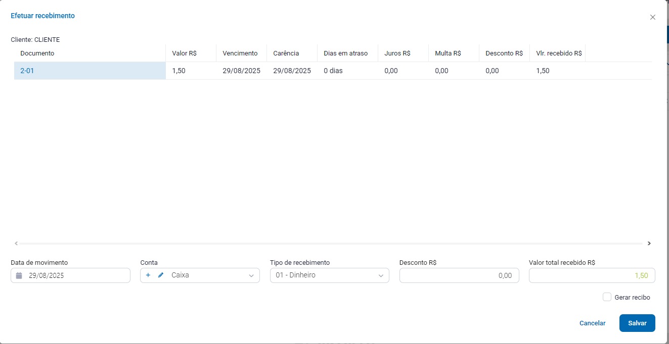Click the Cancelar button
The height and width of the screenshot is (344, 669).
592,323
